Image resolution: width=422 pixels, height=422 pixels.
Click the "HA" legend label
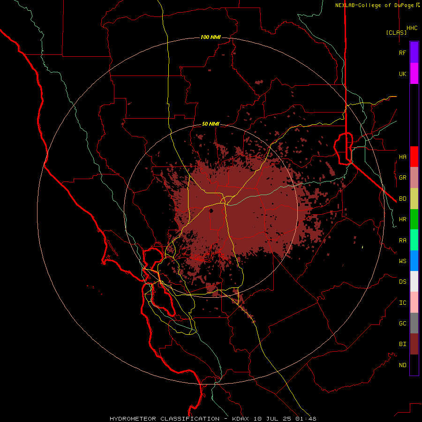[402, 157]
